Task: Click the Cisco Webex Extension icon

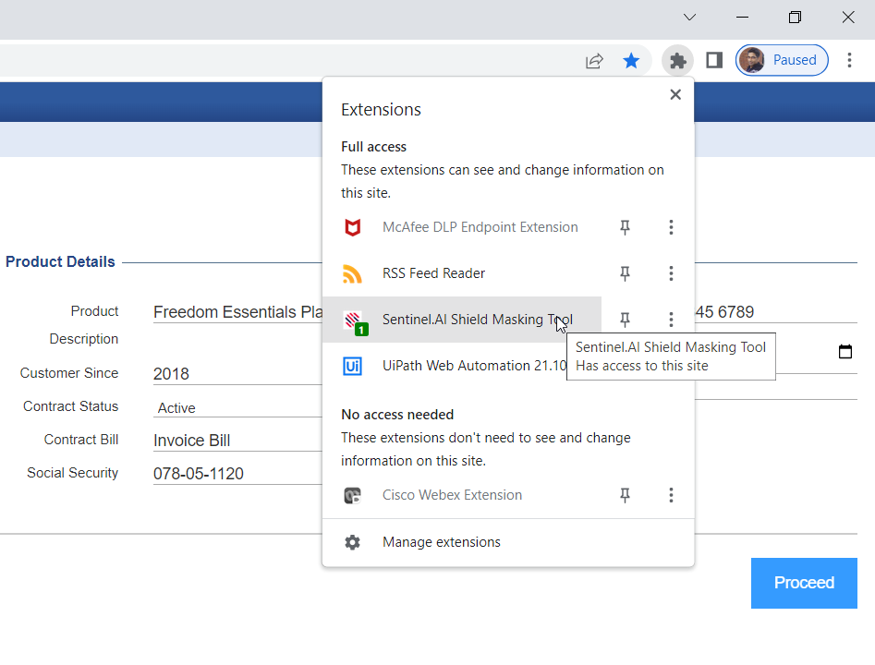Action: pos(352,495)
